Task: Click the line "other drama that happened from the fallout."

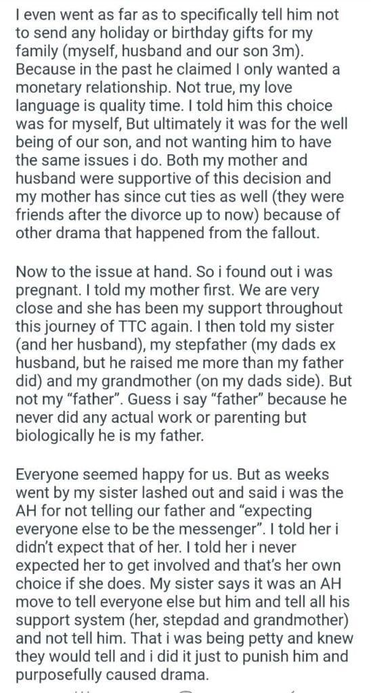Action: click(x=167, y=233)
